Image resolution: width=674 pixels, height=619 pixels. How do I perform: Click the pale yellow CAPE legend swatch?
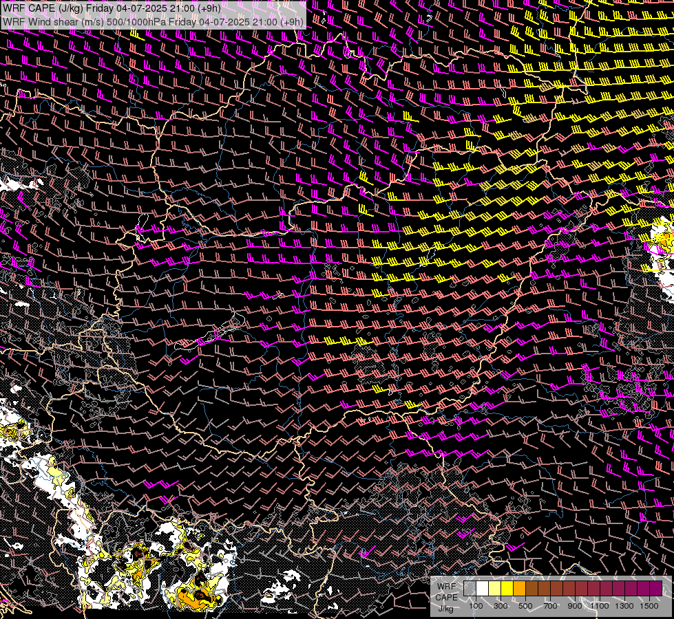coord(495,588)
